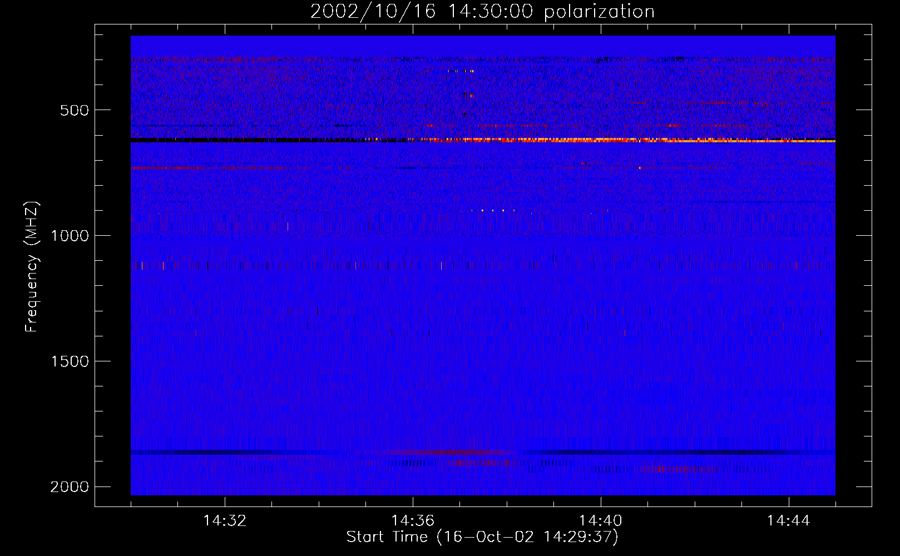Click the 1000 frequency tick label

[x=70, y=236]
